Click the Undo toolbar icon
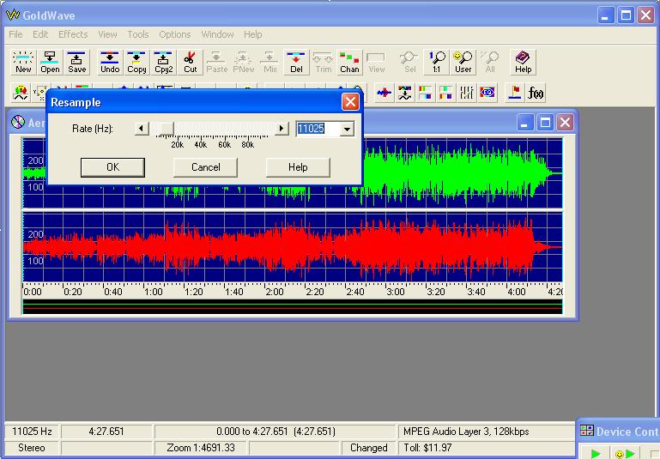The width and height of the screenshot is (660, 459). tap(110, 63)
